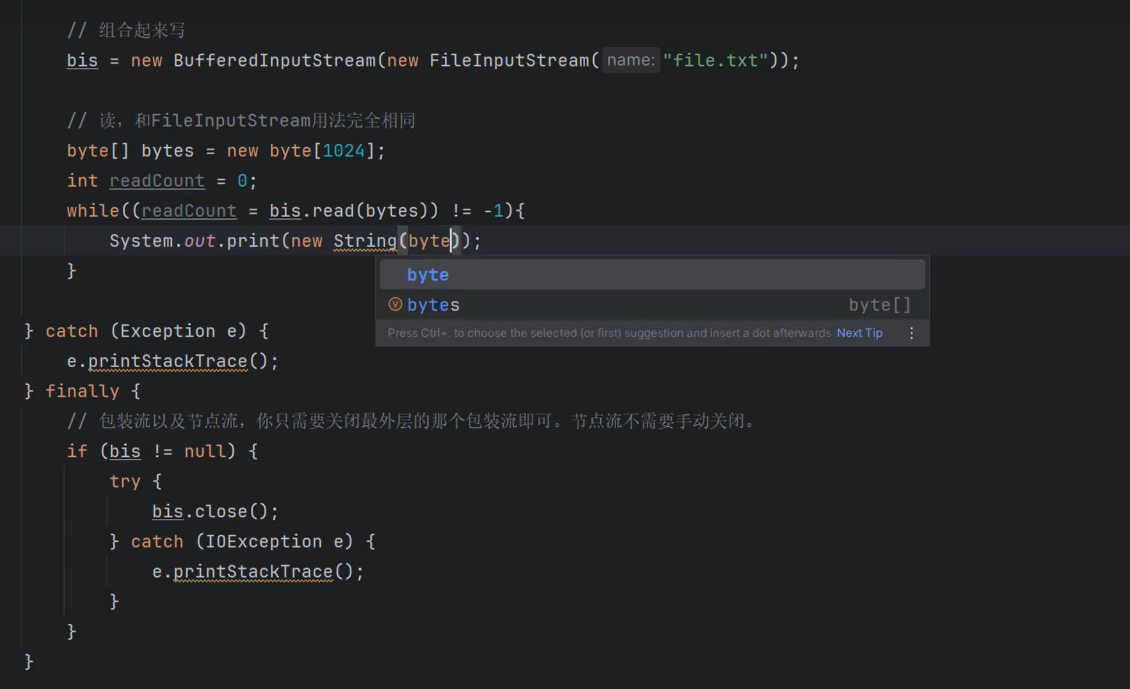This screenshot has width=1130, height=689.
Task: Click 'printStackTrace' under catch (IOException e)
Action: click(253, 571)
